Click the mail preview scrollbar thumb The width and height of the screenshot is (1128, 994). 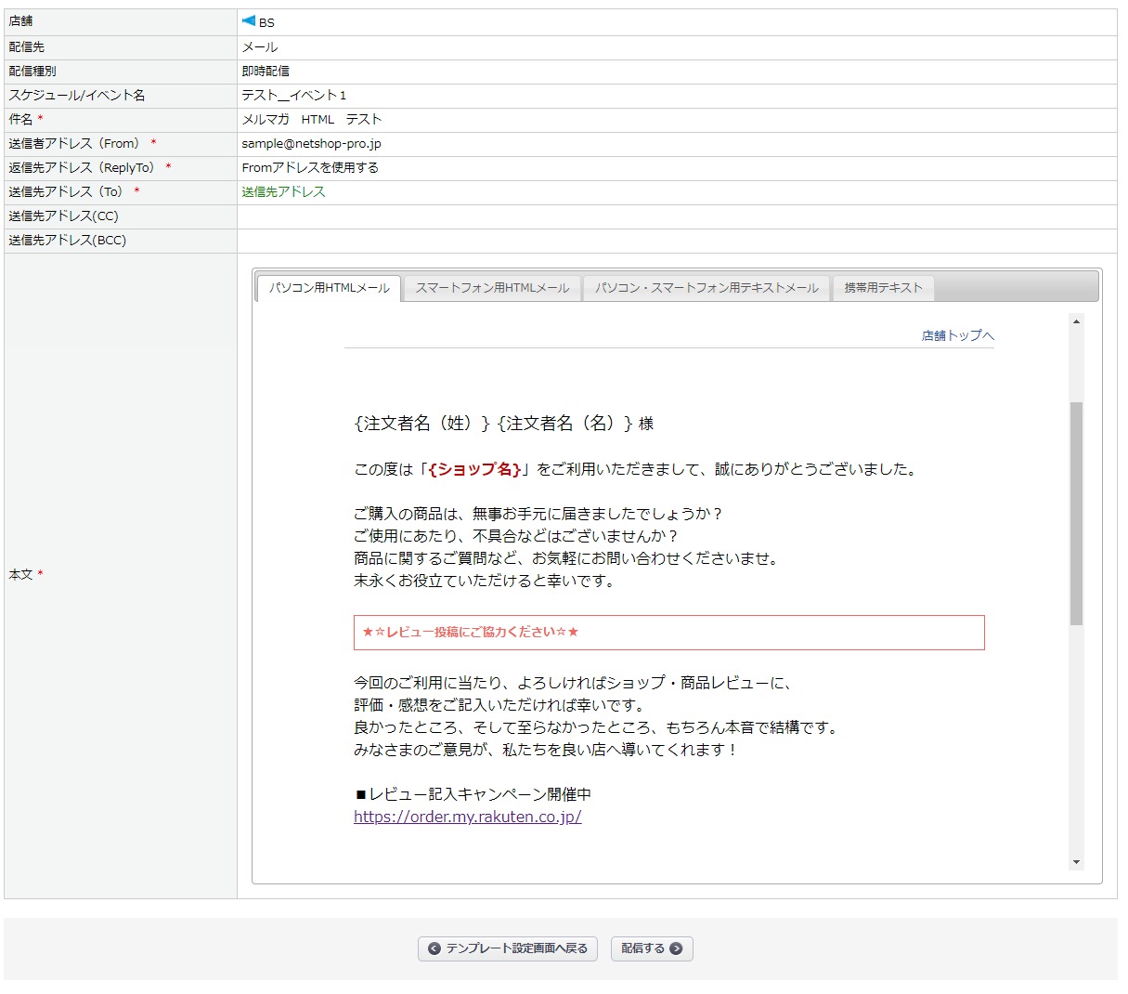coord(1076,513)
